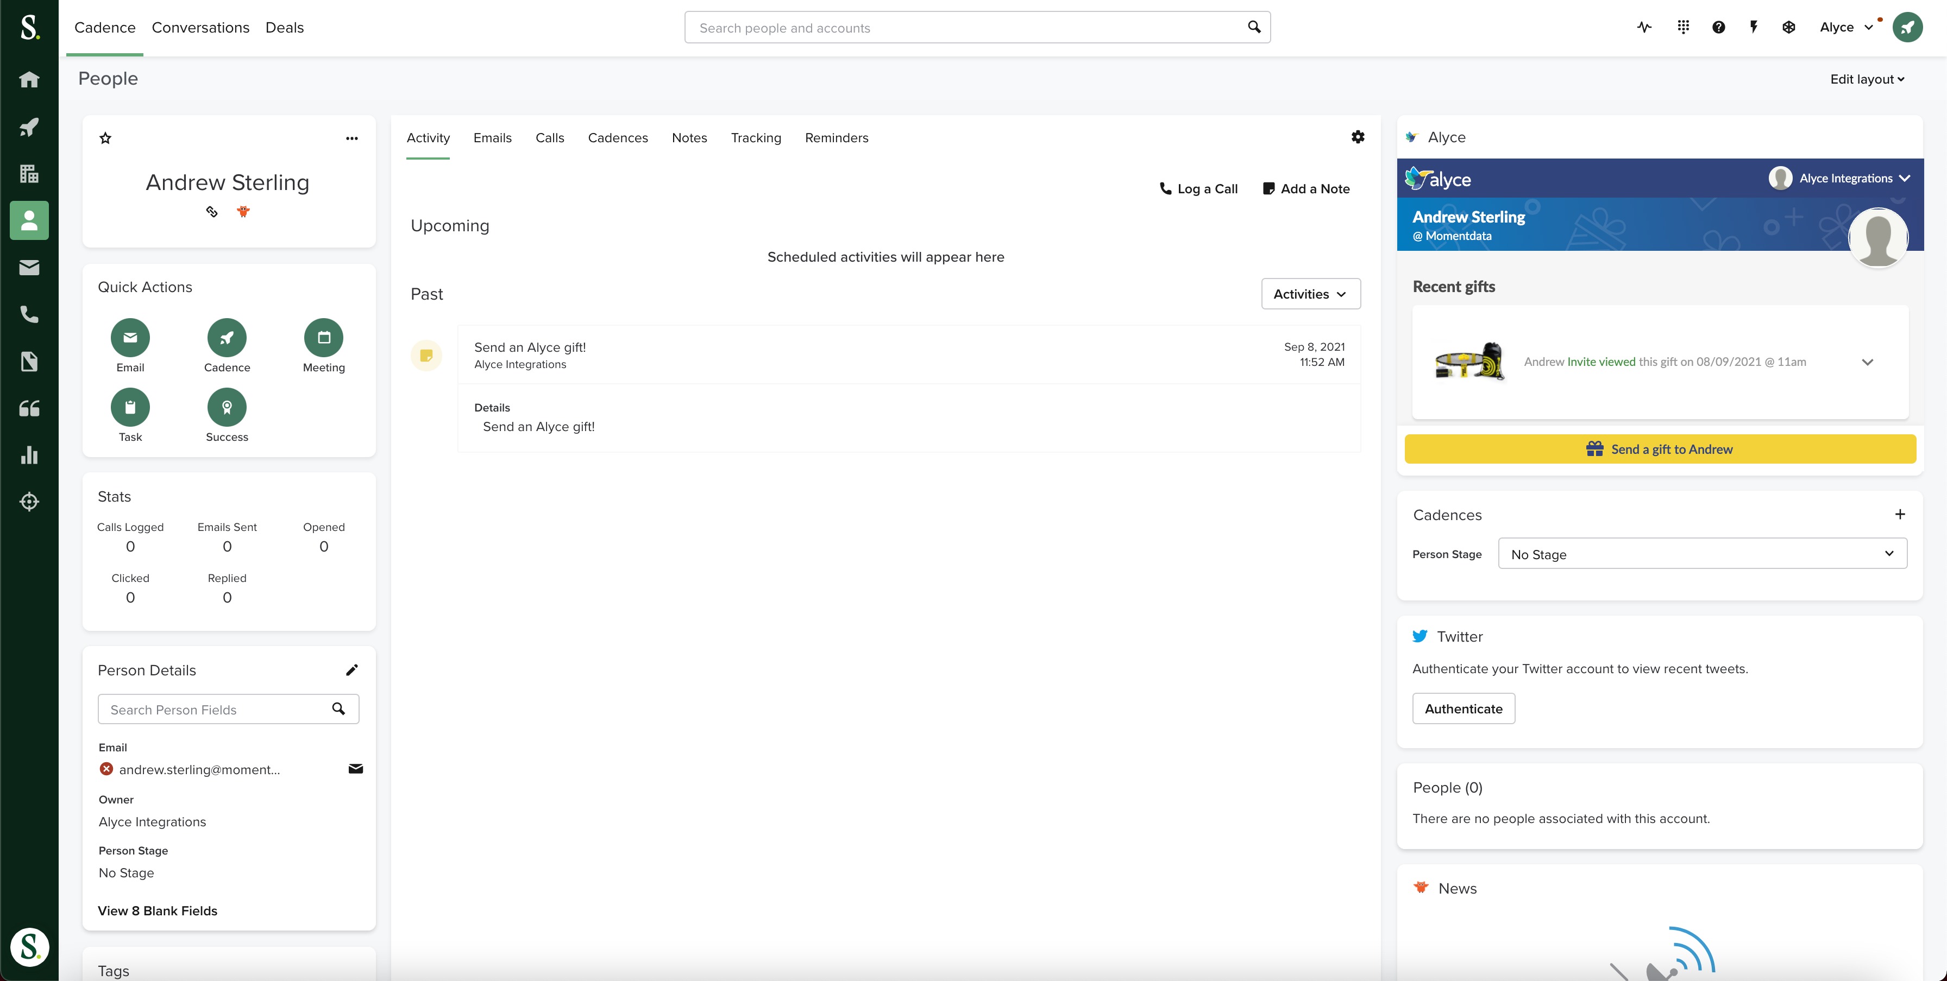Open the Edit layout dropdown
The height and width of the screenshot is (981, 1947).
pyautogui.click(x=1866, y=79)
